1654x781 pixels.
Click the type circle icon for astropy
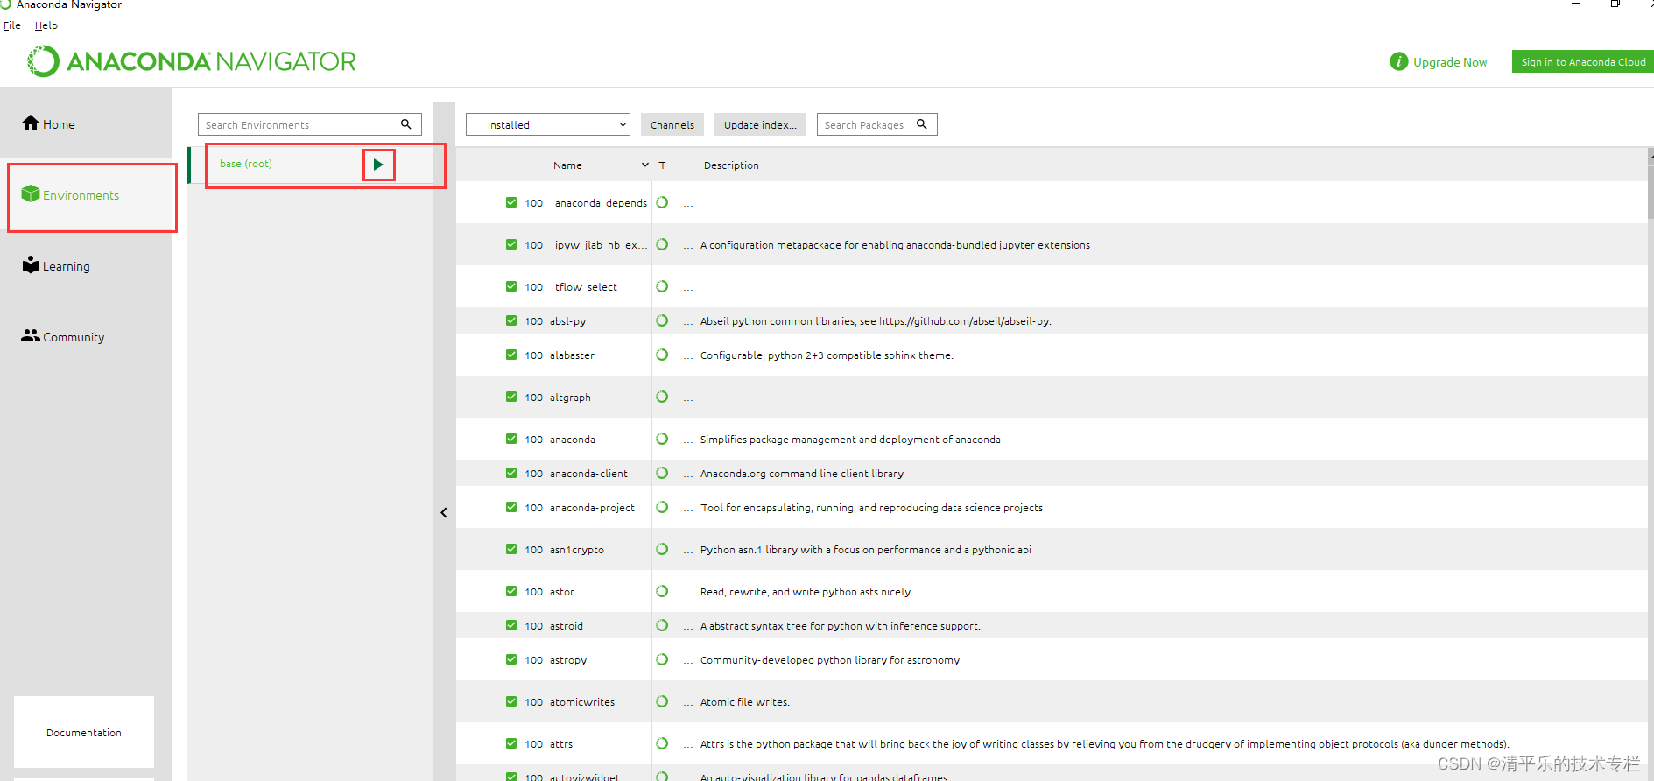[662, 659]
